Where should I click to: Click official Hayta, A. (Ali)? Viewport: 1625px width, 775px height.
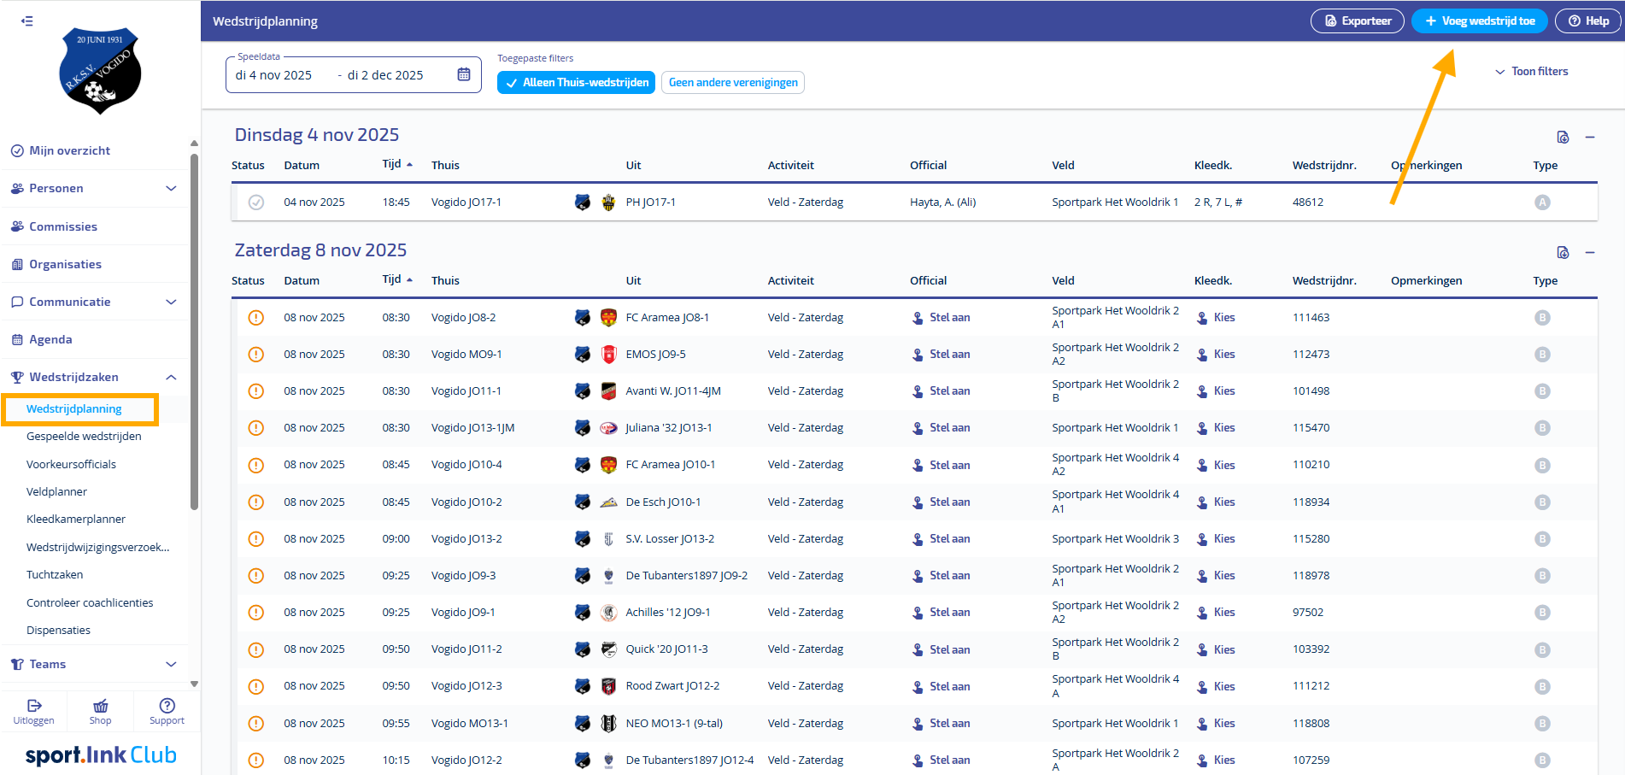coord(942,203)
